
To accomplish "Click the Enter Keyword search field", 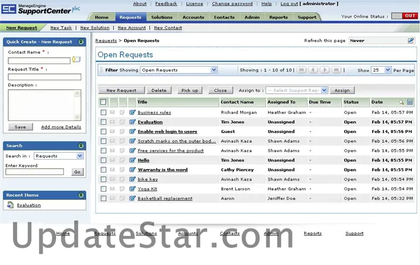I will (34, 172).
